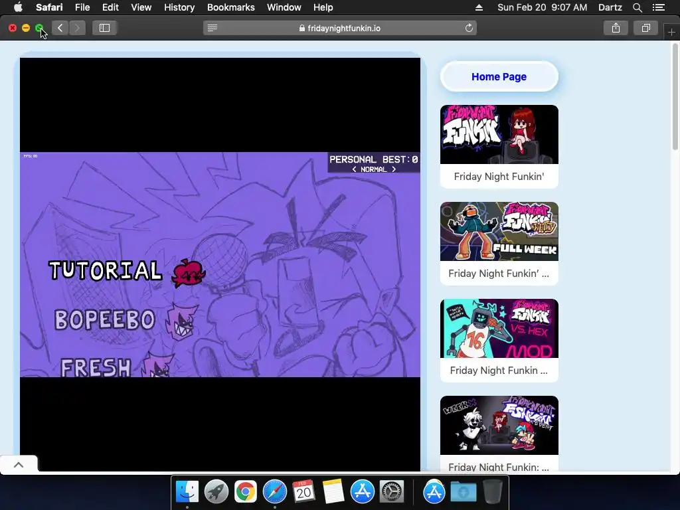680x510 pixels.
Task: Open the Window menu
Action: pos(284,7)
